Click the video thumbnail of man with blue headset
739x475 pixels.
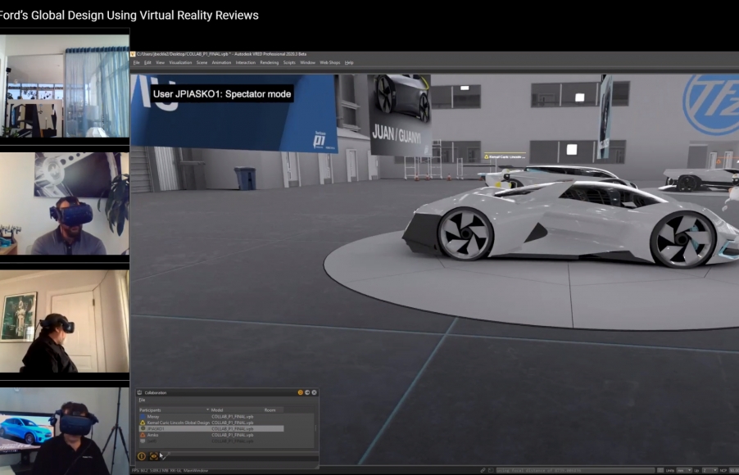pyautogui.click(x=65, y=204)
